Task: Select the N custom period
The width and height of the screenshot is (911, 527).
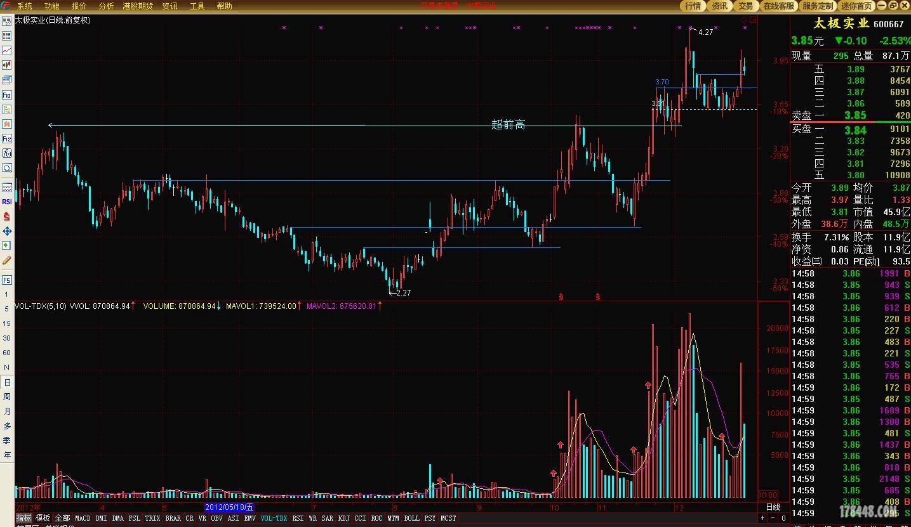Action: [7, 367]
